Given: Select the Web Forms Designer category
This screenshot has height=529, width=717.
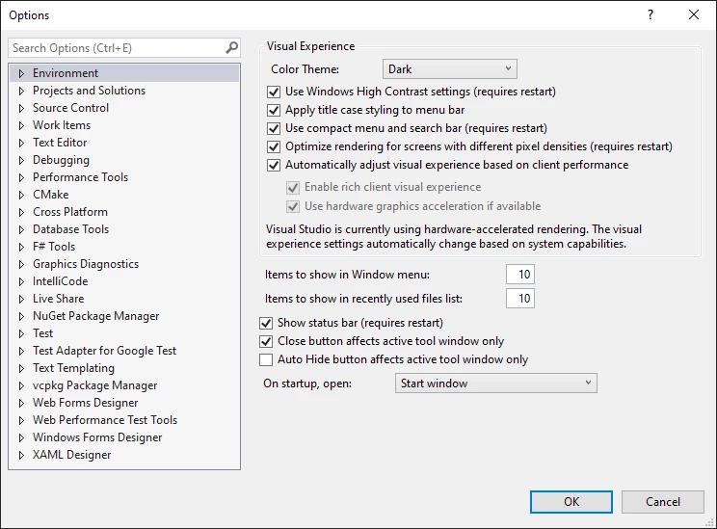Looking at the screenshot, I should coord(86,404).
